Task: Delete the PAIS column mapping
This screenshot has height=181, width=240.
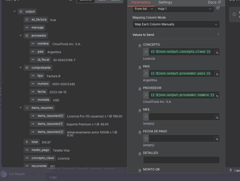Action: pos(140,68)
